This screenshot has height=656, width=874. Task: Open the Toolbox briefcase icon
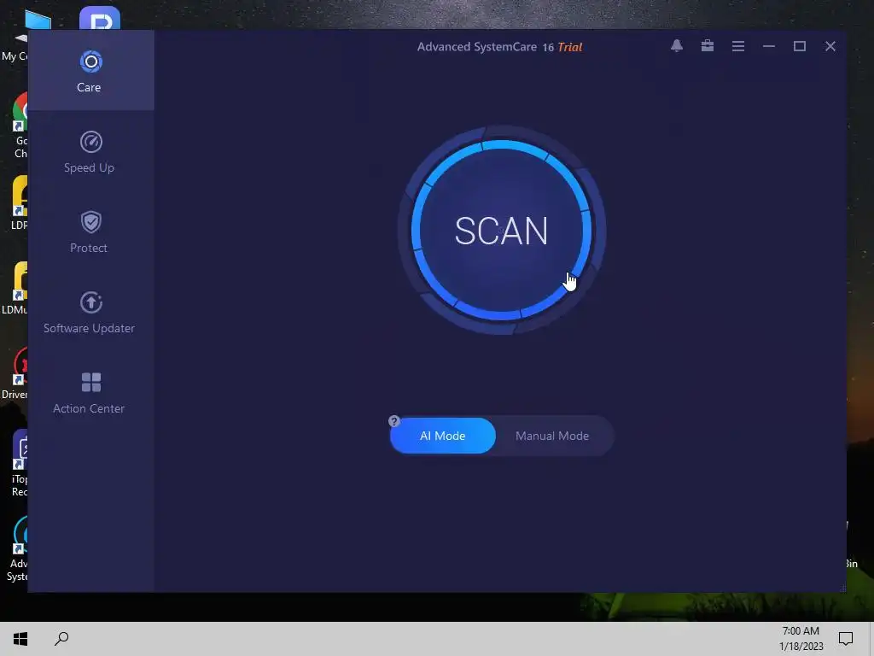708,46
